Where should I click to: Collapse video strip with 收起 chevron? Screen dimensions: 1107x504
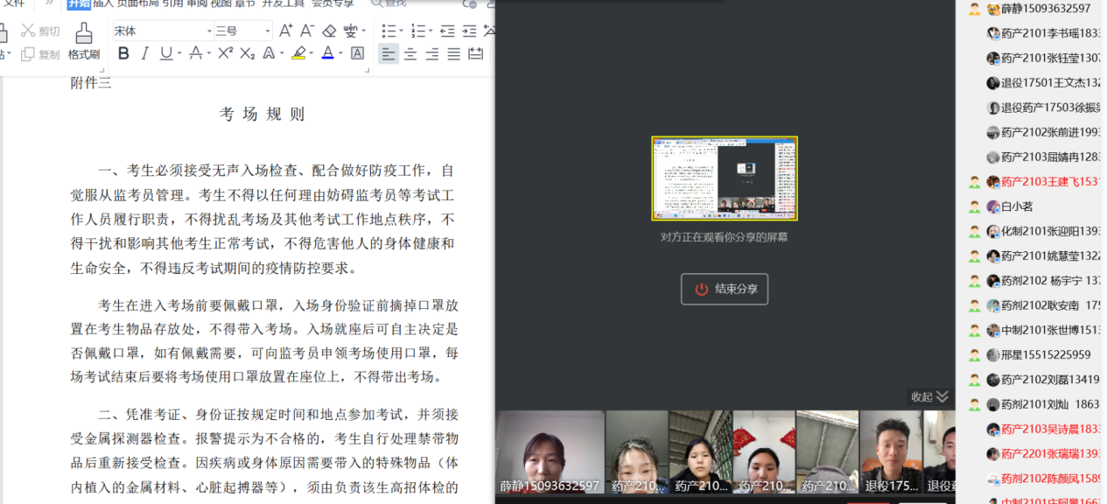coord(930,396)
